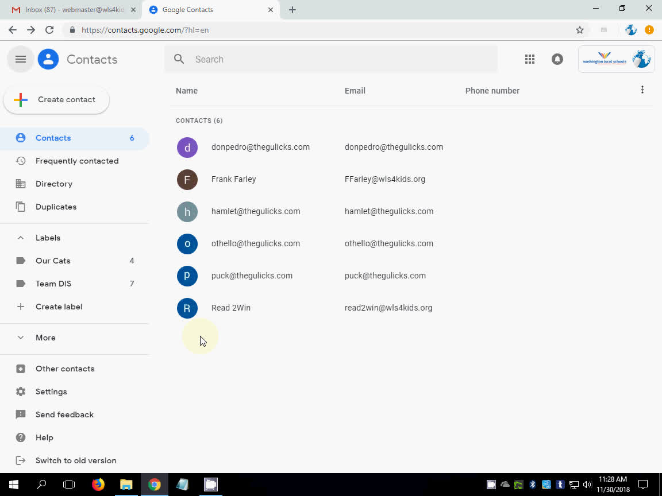Select the Read 2Win contact avatar
The image size is (662, 496).
point(187,308)
